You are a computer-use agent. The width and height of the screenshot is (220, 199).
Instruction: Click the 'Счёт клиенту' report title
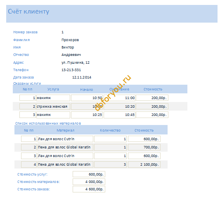[x=28, y=12]
